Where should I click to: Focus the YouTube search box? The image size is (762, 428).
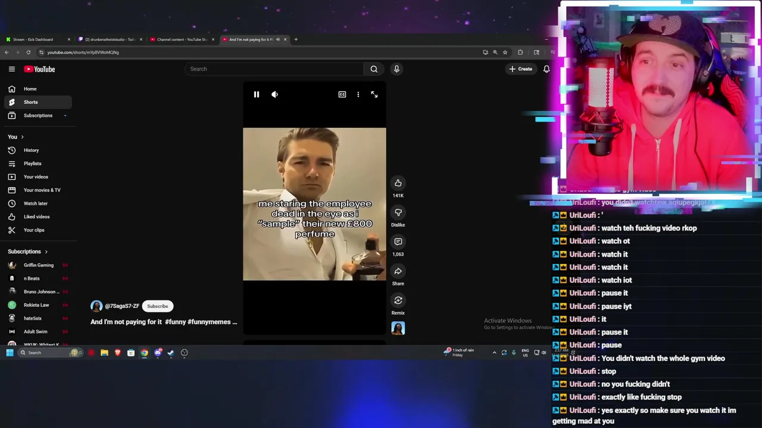(274, 69)
